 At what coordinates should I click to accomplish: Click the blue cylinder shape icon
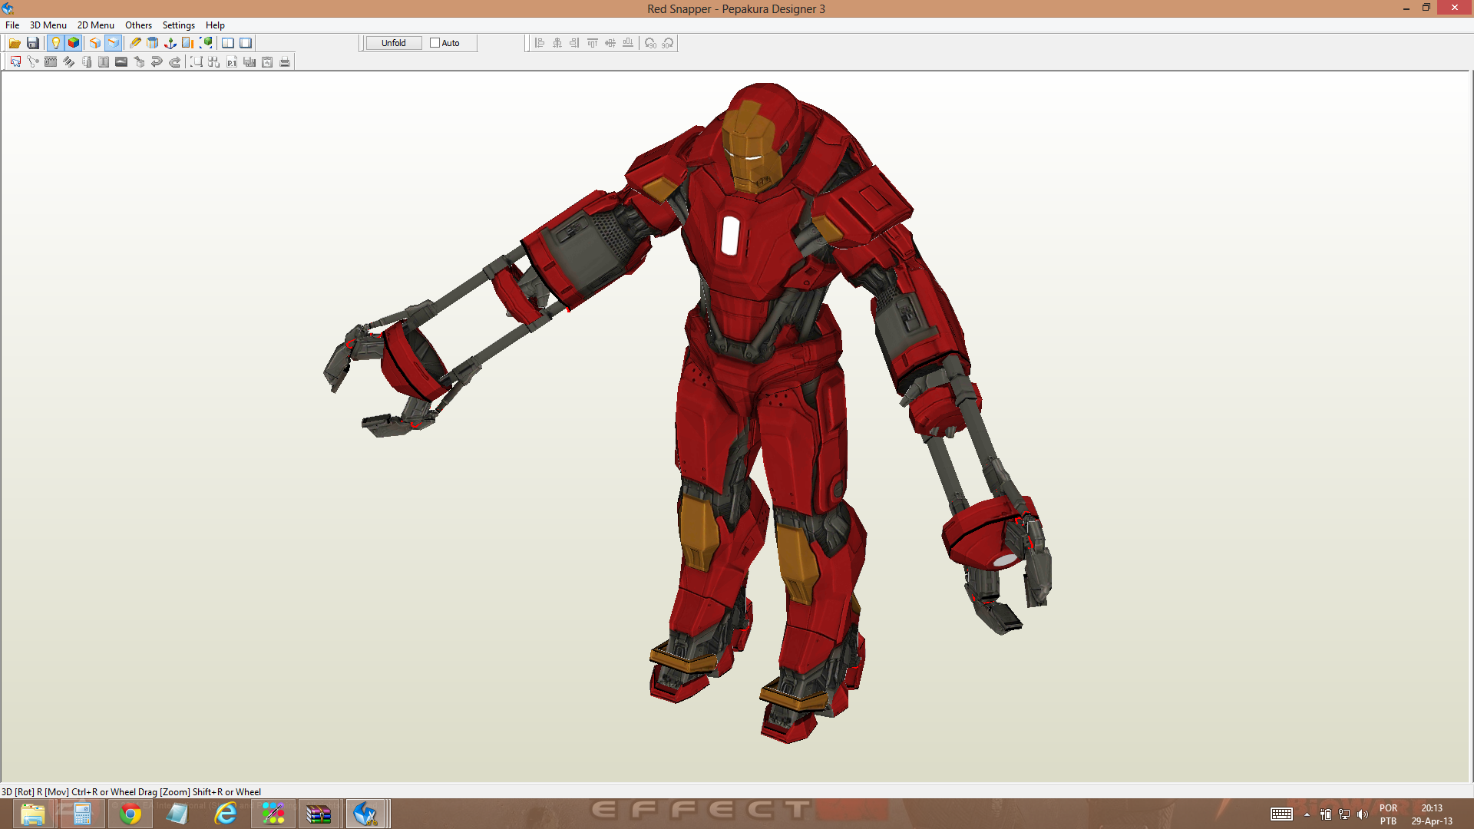153,43
